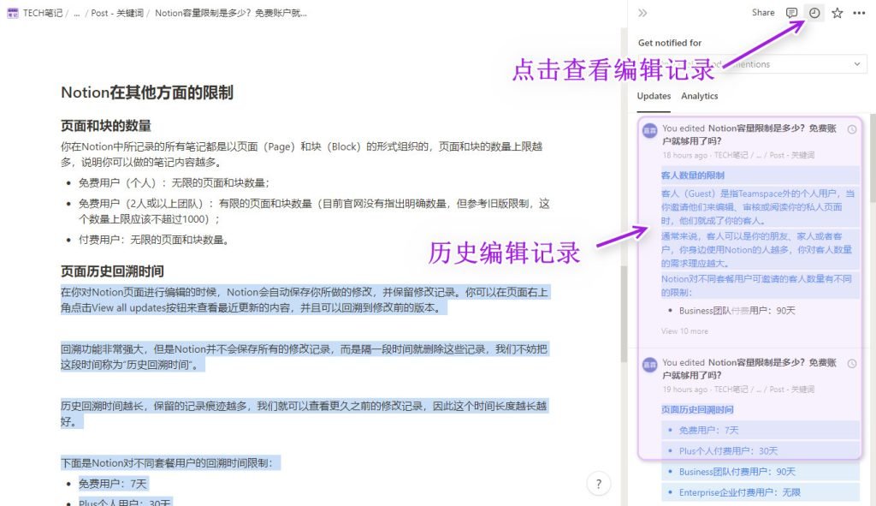Click the Get notified for label
Image resolution: width=876 pixels, height=506 pixels.
coord(669,43)
